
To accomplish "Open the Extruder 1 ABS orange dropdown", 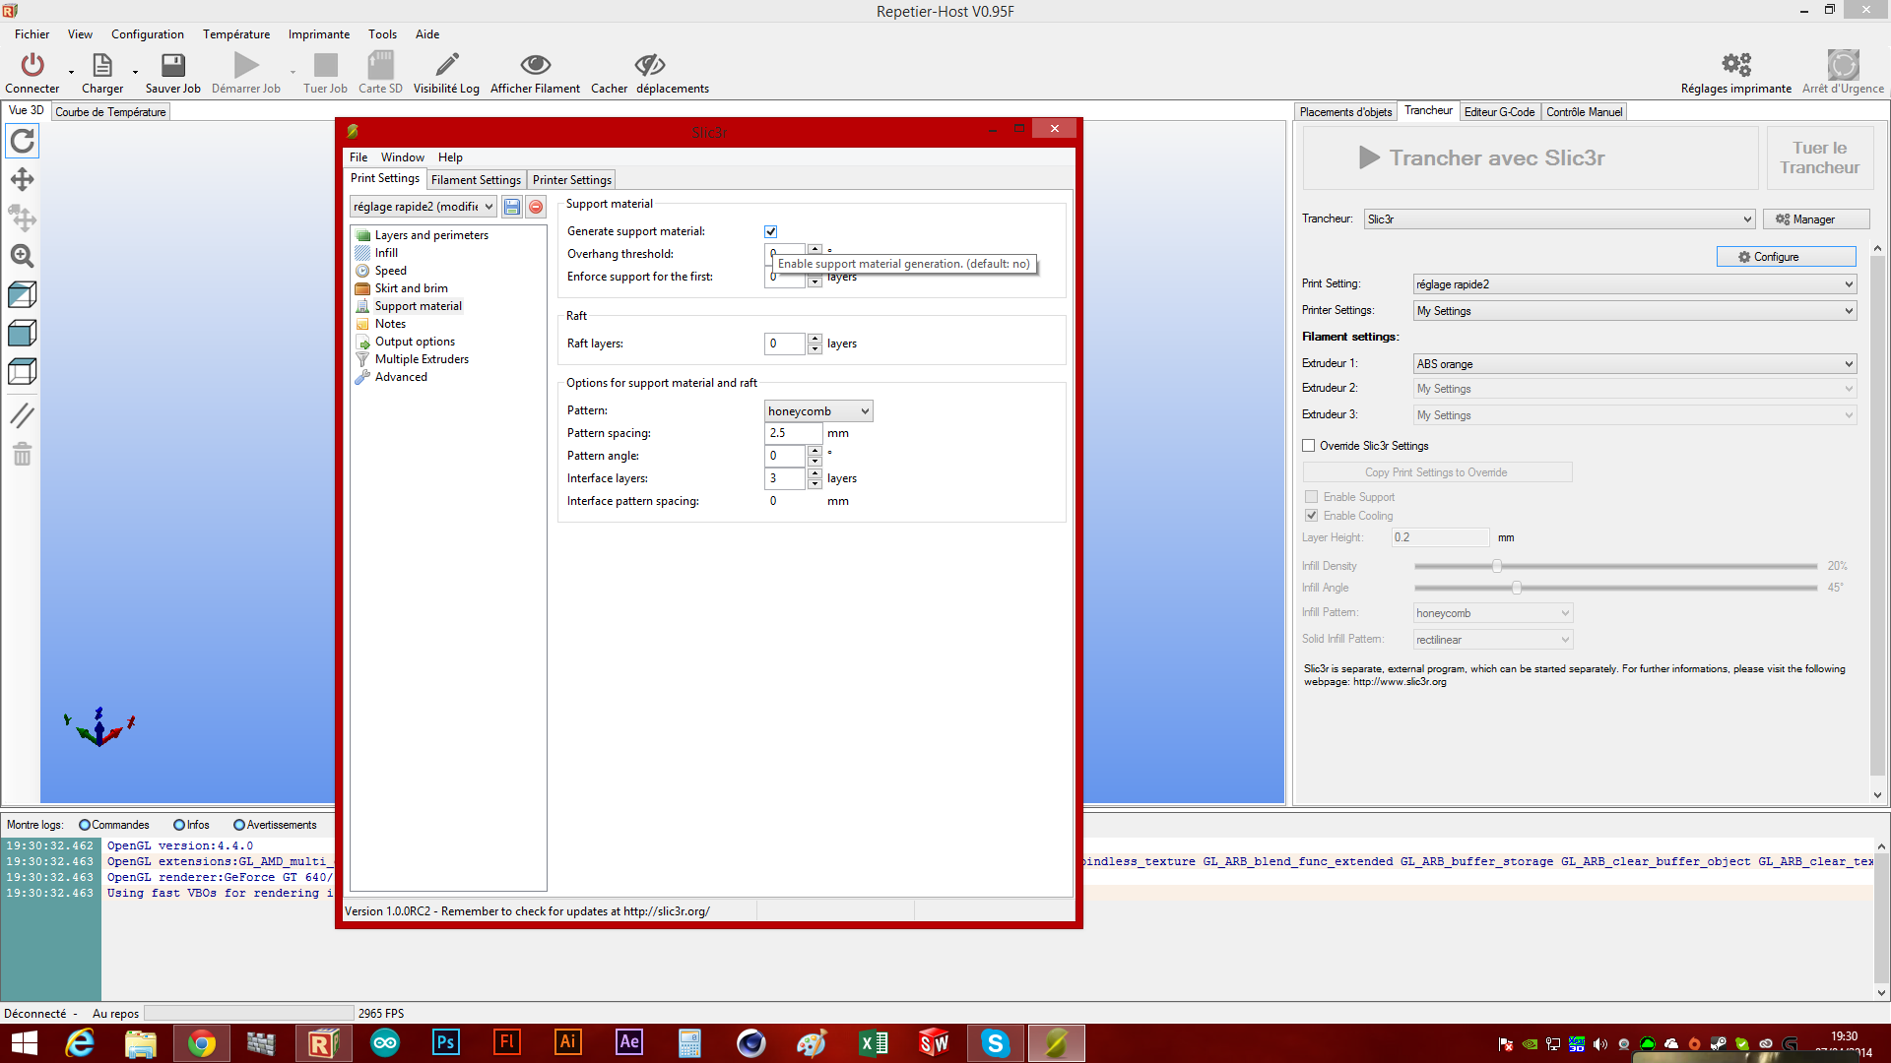I will [1634, 364].
